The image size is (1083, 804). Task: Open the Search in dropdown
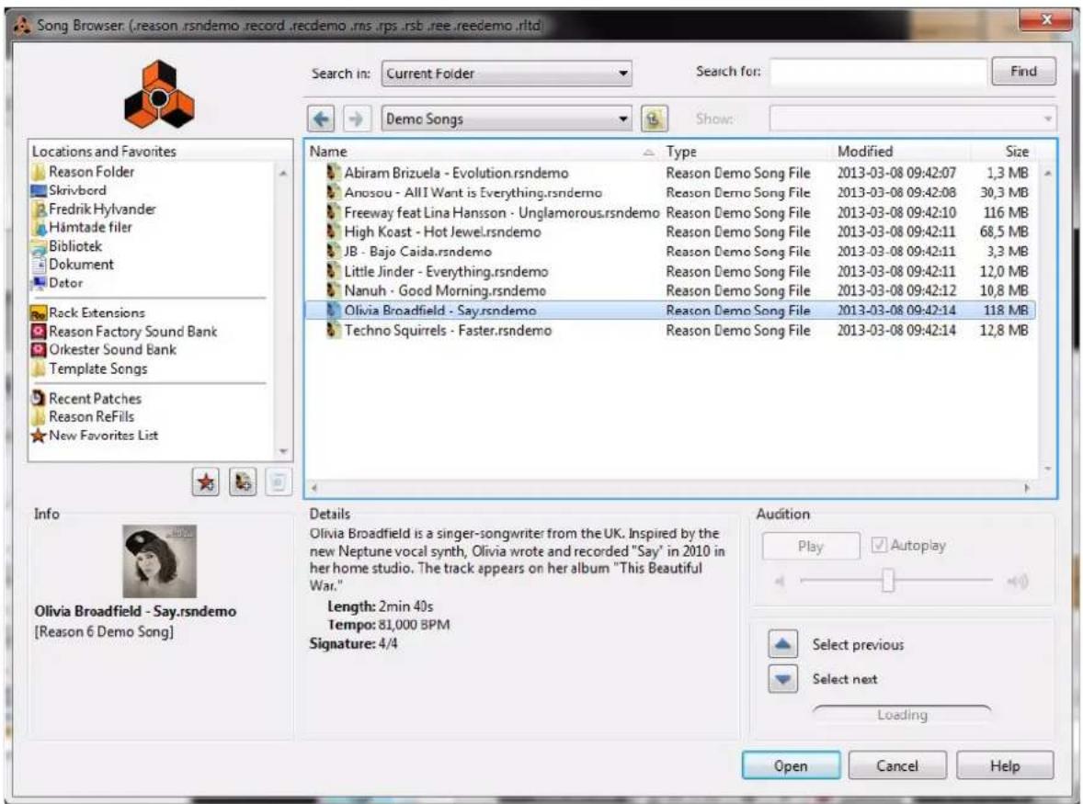[x=507, y=74]
